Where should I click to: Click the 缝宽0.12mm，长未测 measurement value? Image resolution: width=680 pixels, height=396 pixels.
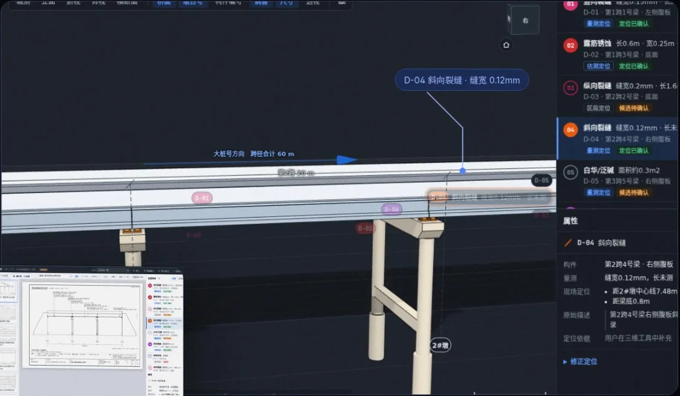[x=639, y=278]
